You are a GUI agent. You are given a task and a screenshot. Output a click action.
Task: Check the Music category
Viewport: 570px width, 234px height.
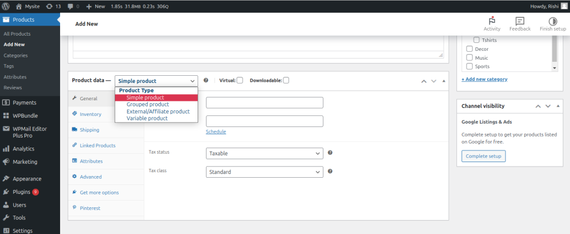[x=469, y=57]
